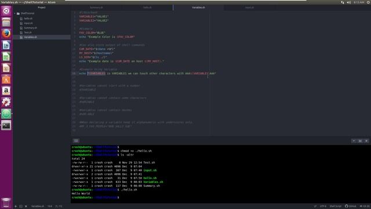Click 'Hello World' output in terminal
Screen dimensions: 371x209
tap(81, 193)
